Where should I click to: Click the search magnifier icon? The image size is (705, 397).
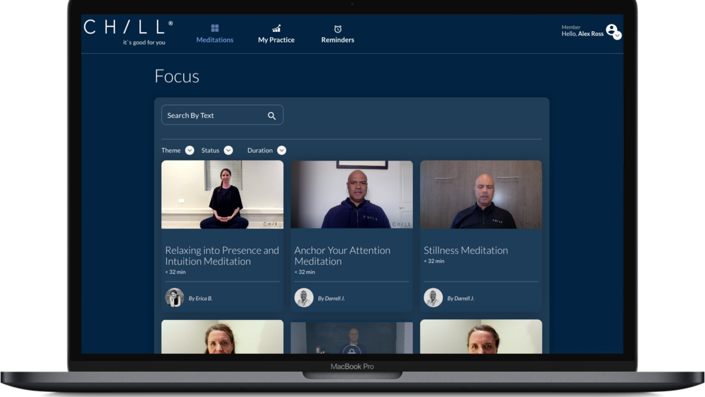tap(271, 115)
